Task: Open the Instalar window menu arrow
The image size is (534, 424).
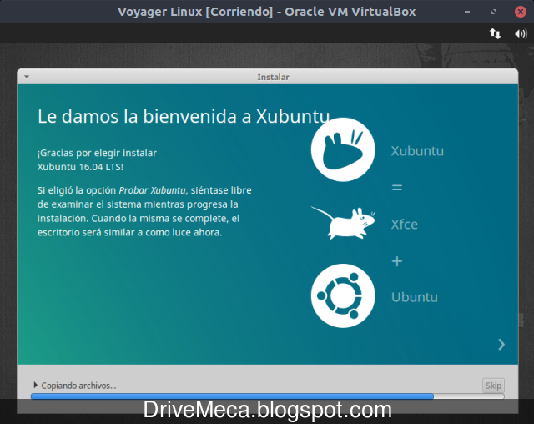Action: point(27,77)
